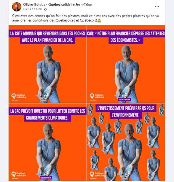Click the Québec solidaire logo in the bottom-left image

[19, 175]
